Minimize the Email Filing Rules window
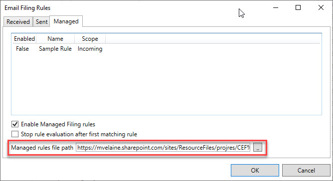This screenshot has height=181, width=333. (x=276, y=8)
